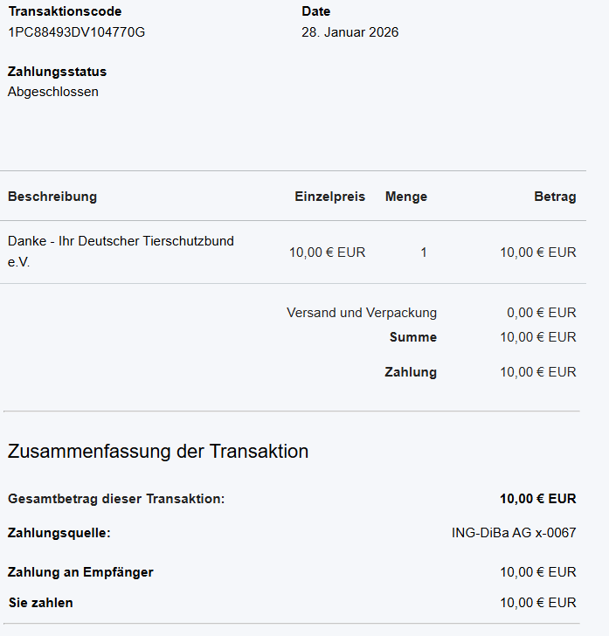Click the Zahlung label in totals
Viewport: 609px width, 636px height.
411,372
